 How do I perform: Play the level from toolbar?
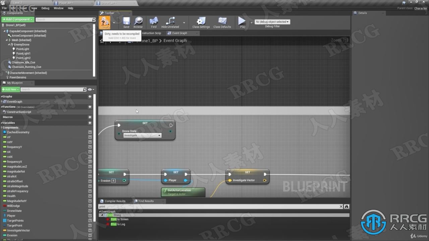pyautogui.click(x=242, y=22)
